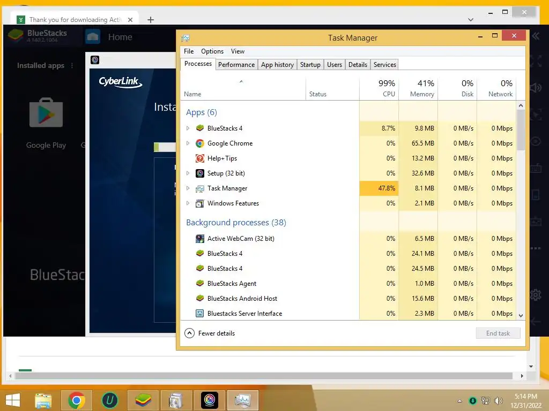The width and height of the screenshot is (549, 411).
Task: Open the File menu in Task Manager
Action: pyautogui.click(x=189, y=51)
